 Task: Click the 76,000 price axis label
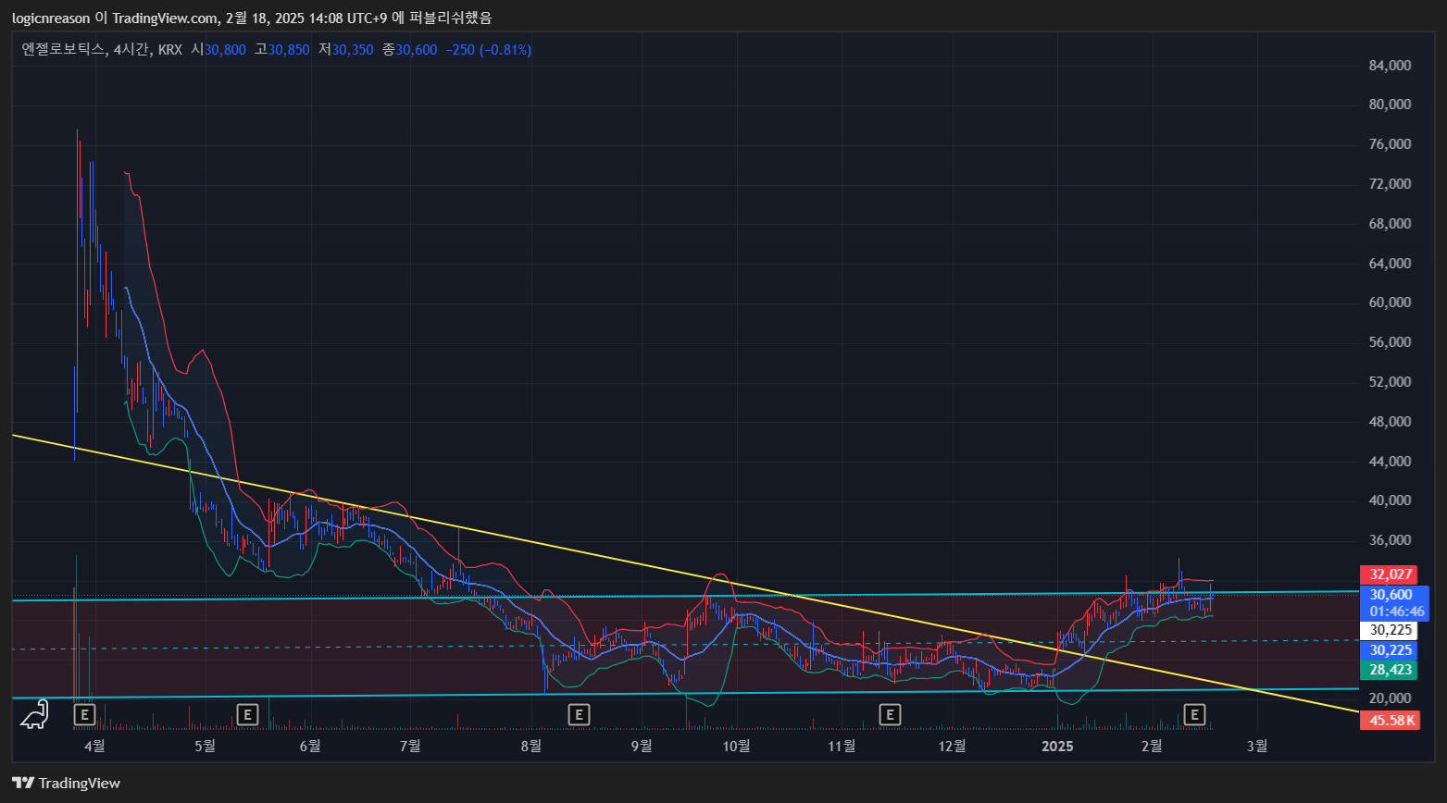(x=1390, y=144)
